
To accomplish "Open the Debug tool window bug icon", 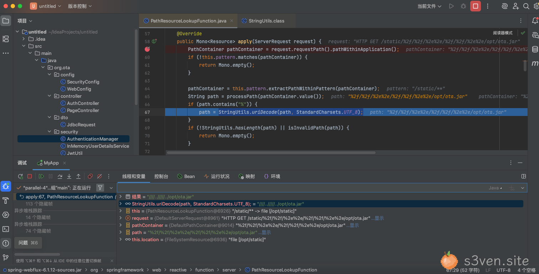I will [6, 186].
